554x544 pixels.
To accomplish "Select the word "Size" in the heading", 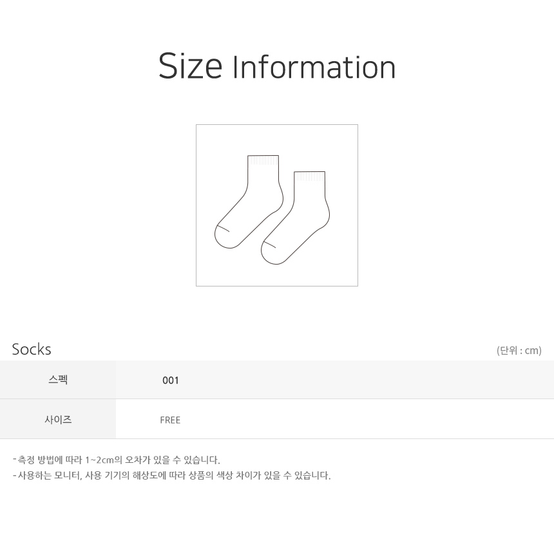I will tap(190, 66).
